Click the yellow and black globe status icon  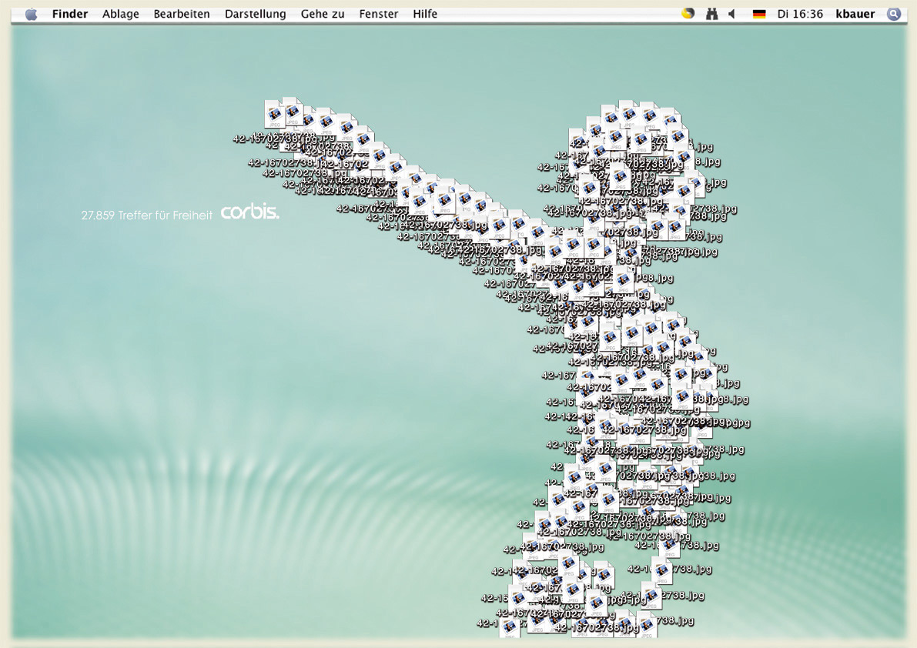(688, 14)
